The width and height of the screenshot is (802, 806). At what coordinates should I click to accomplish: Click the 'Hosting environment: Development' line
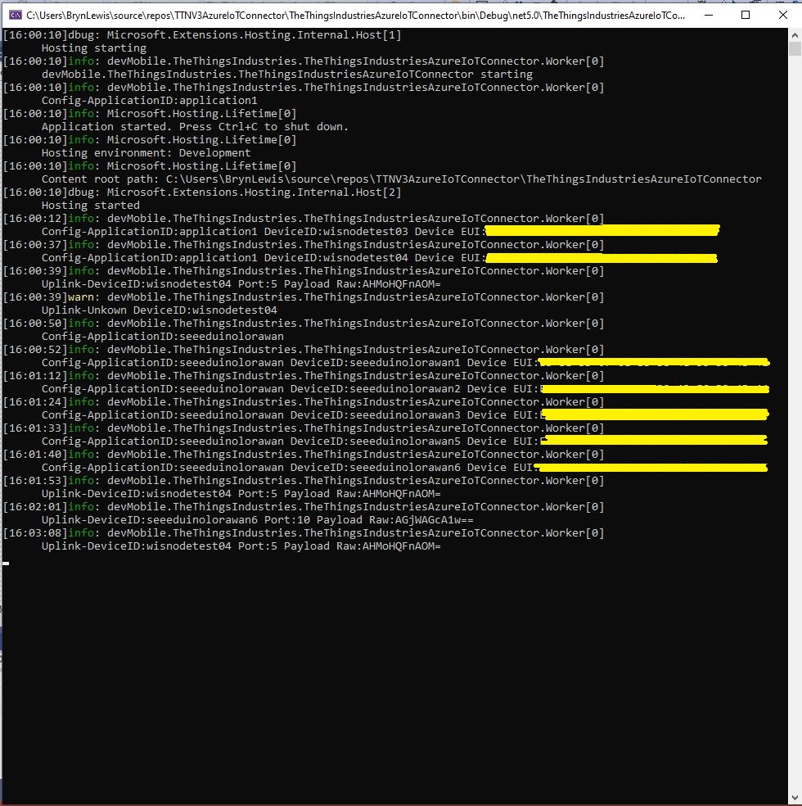146,153
